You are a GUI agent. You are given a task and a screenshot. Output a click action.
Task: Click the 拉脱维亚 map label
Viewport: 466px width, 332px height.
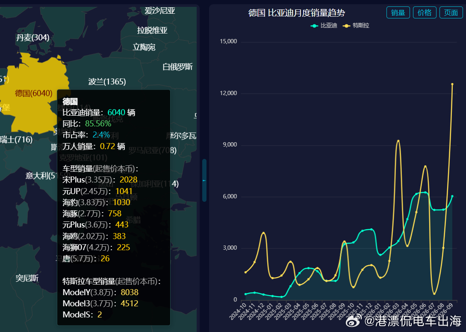[152, 30]
